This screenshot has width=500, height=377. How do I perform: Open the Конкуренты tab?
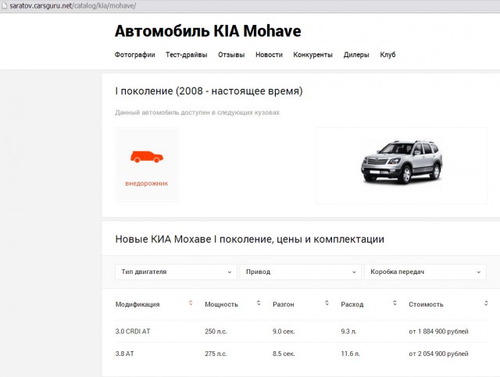[x=312, y=55]
